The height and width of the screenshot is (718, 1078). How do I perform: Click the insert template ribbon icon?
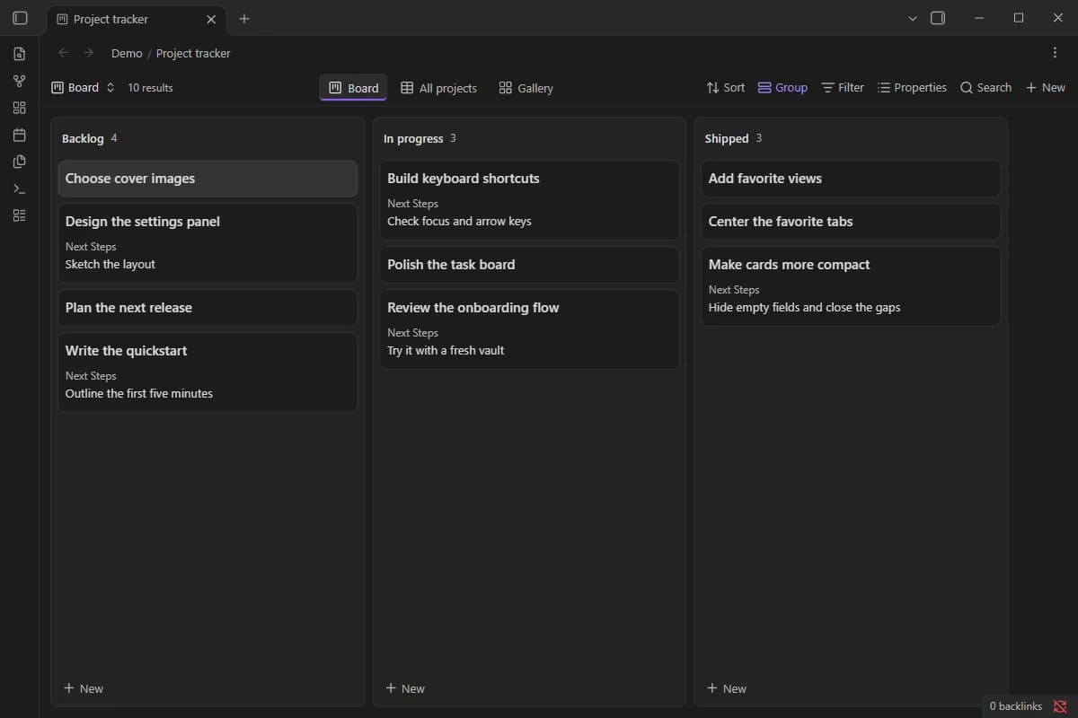pyautogui.click(x=19, y=162)
